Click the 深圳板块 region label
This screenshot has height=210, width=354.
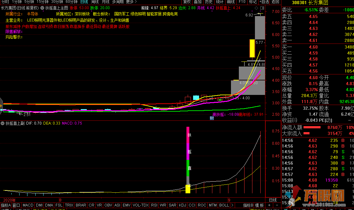click(82, 14)
